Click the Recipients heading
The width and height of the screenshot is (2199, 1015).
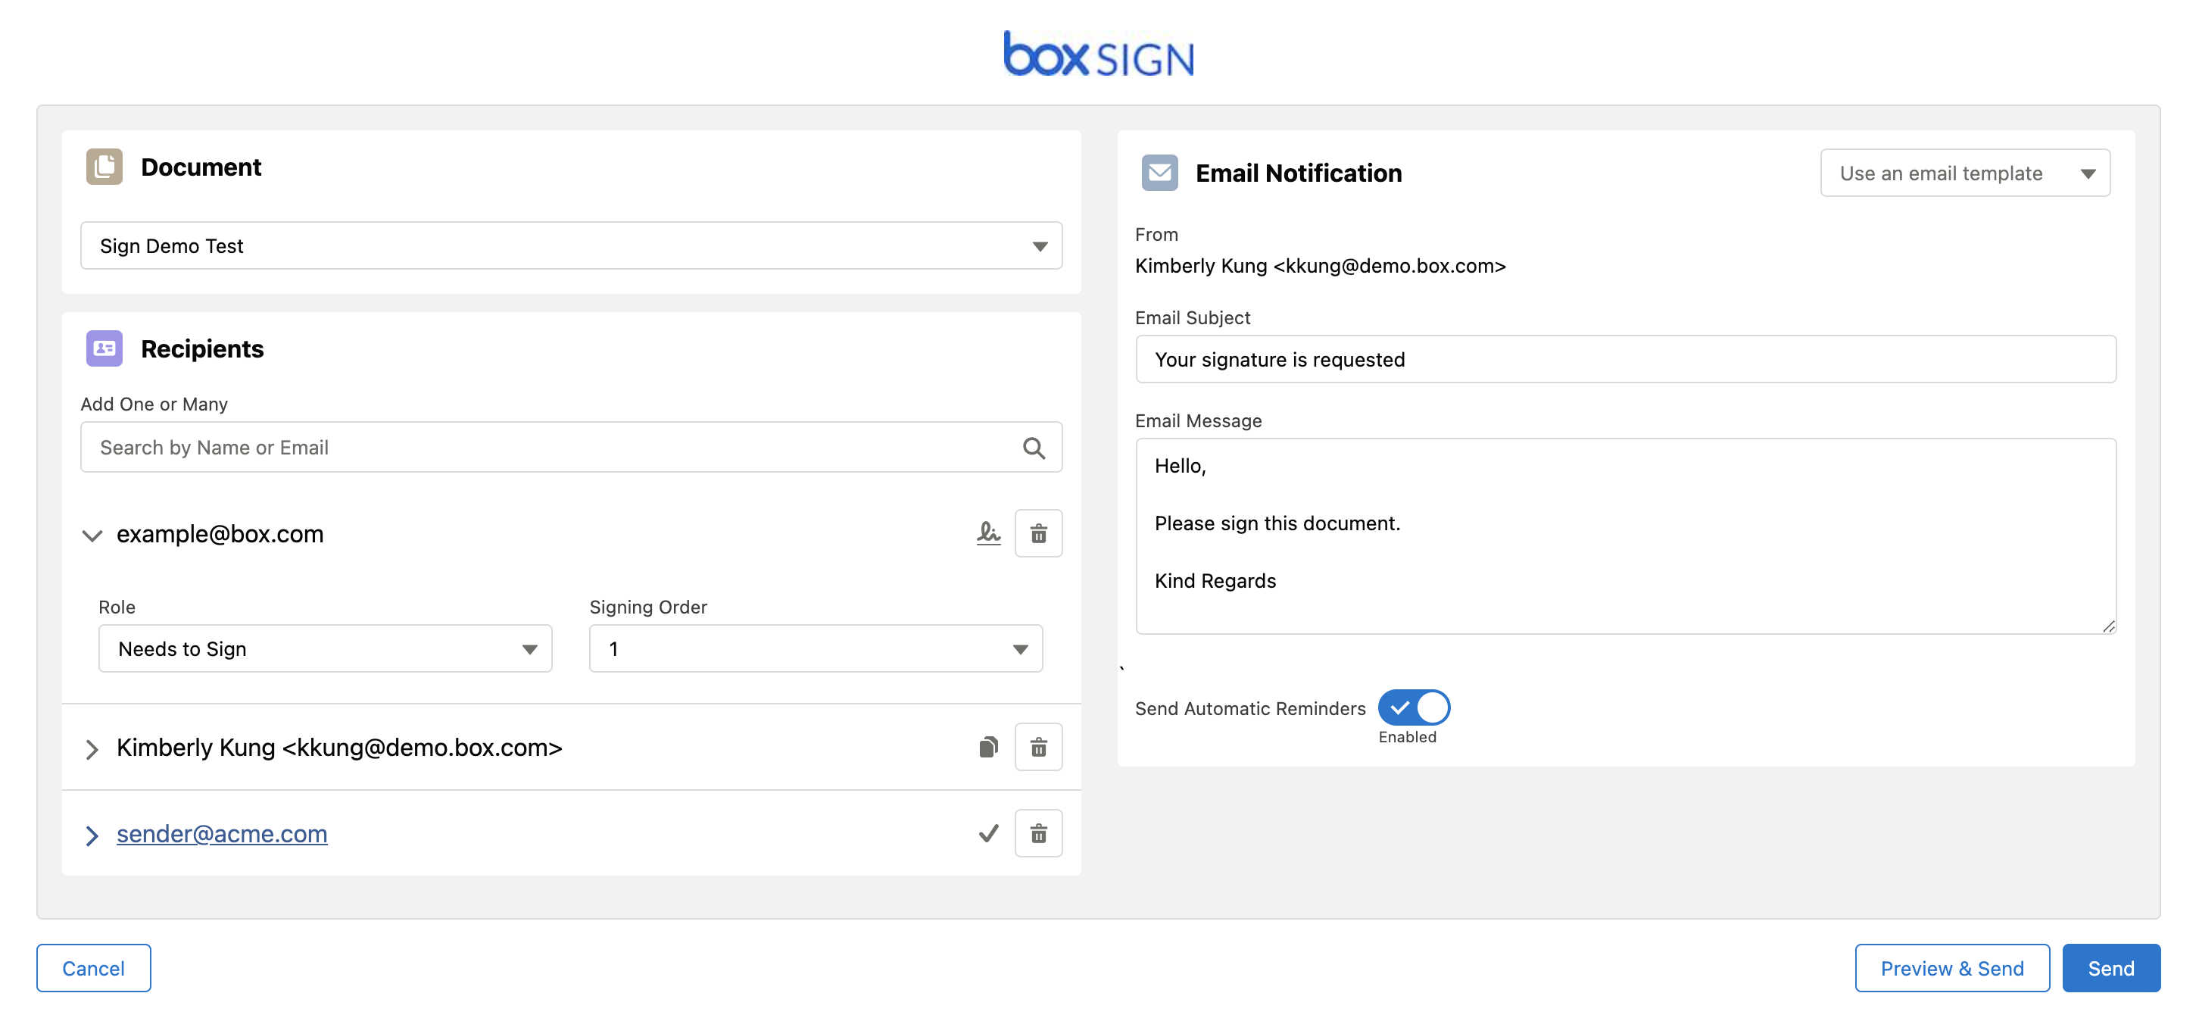click(202, 348)
